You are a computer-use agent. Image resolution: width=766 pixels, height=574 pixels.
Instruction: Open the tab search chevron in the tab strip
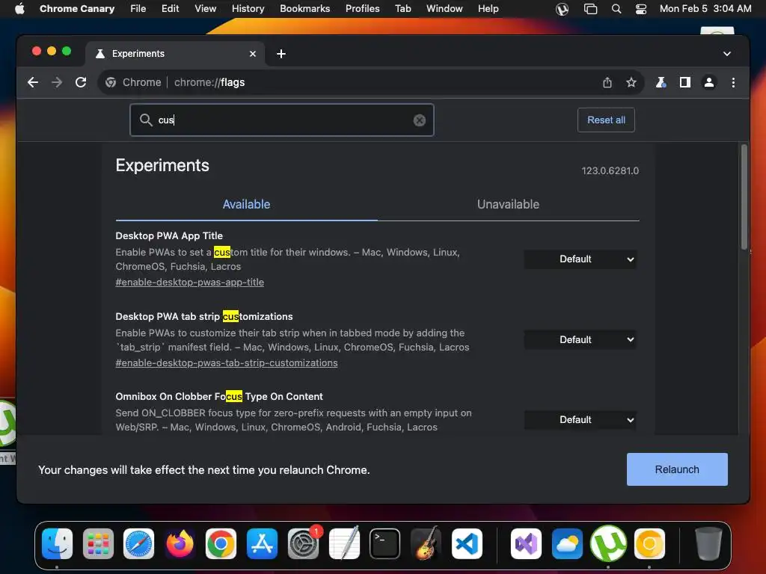pos(727,54)
